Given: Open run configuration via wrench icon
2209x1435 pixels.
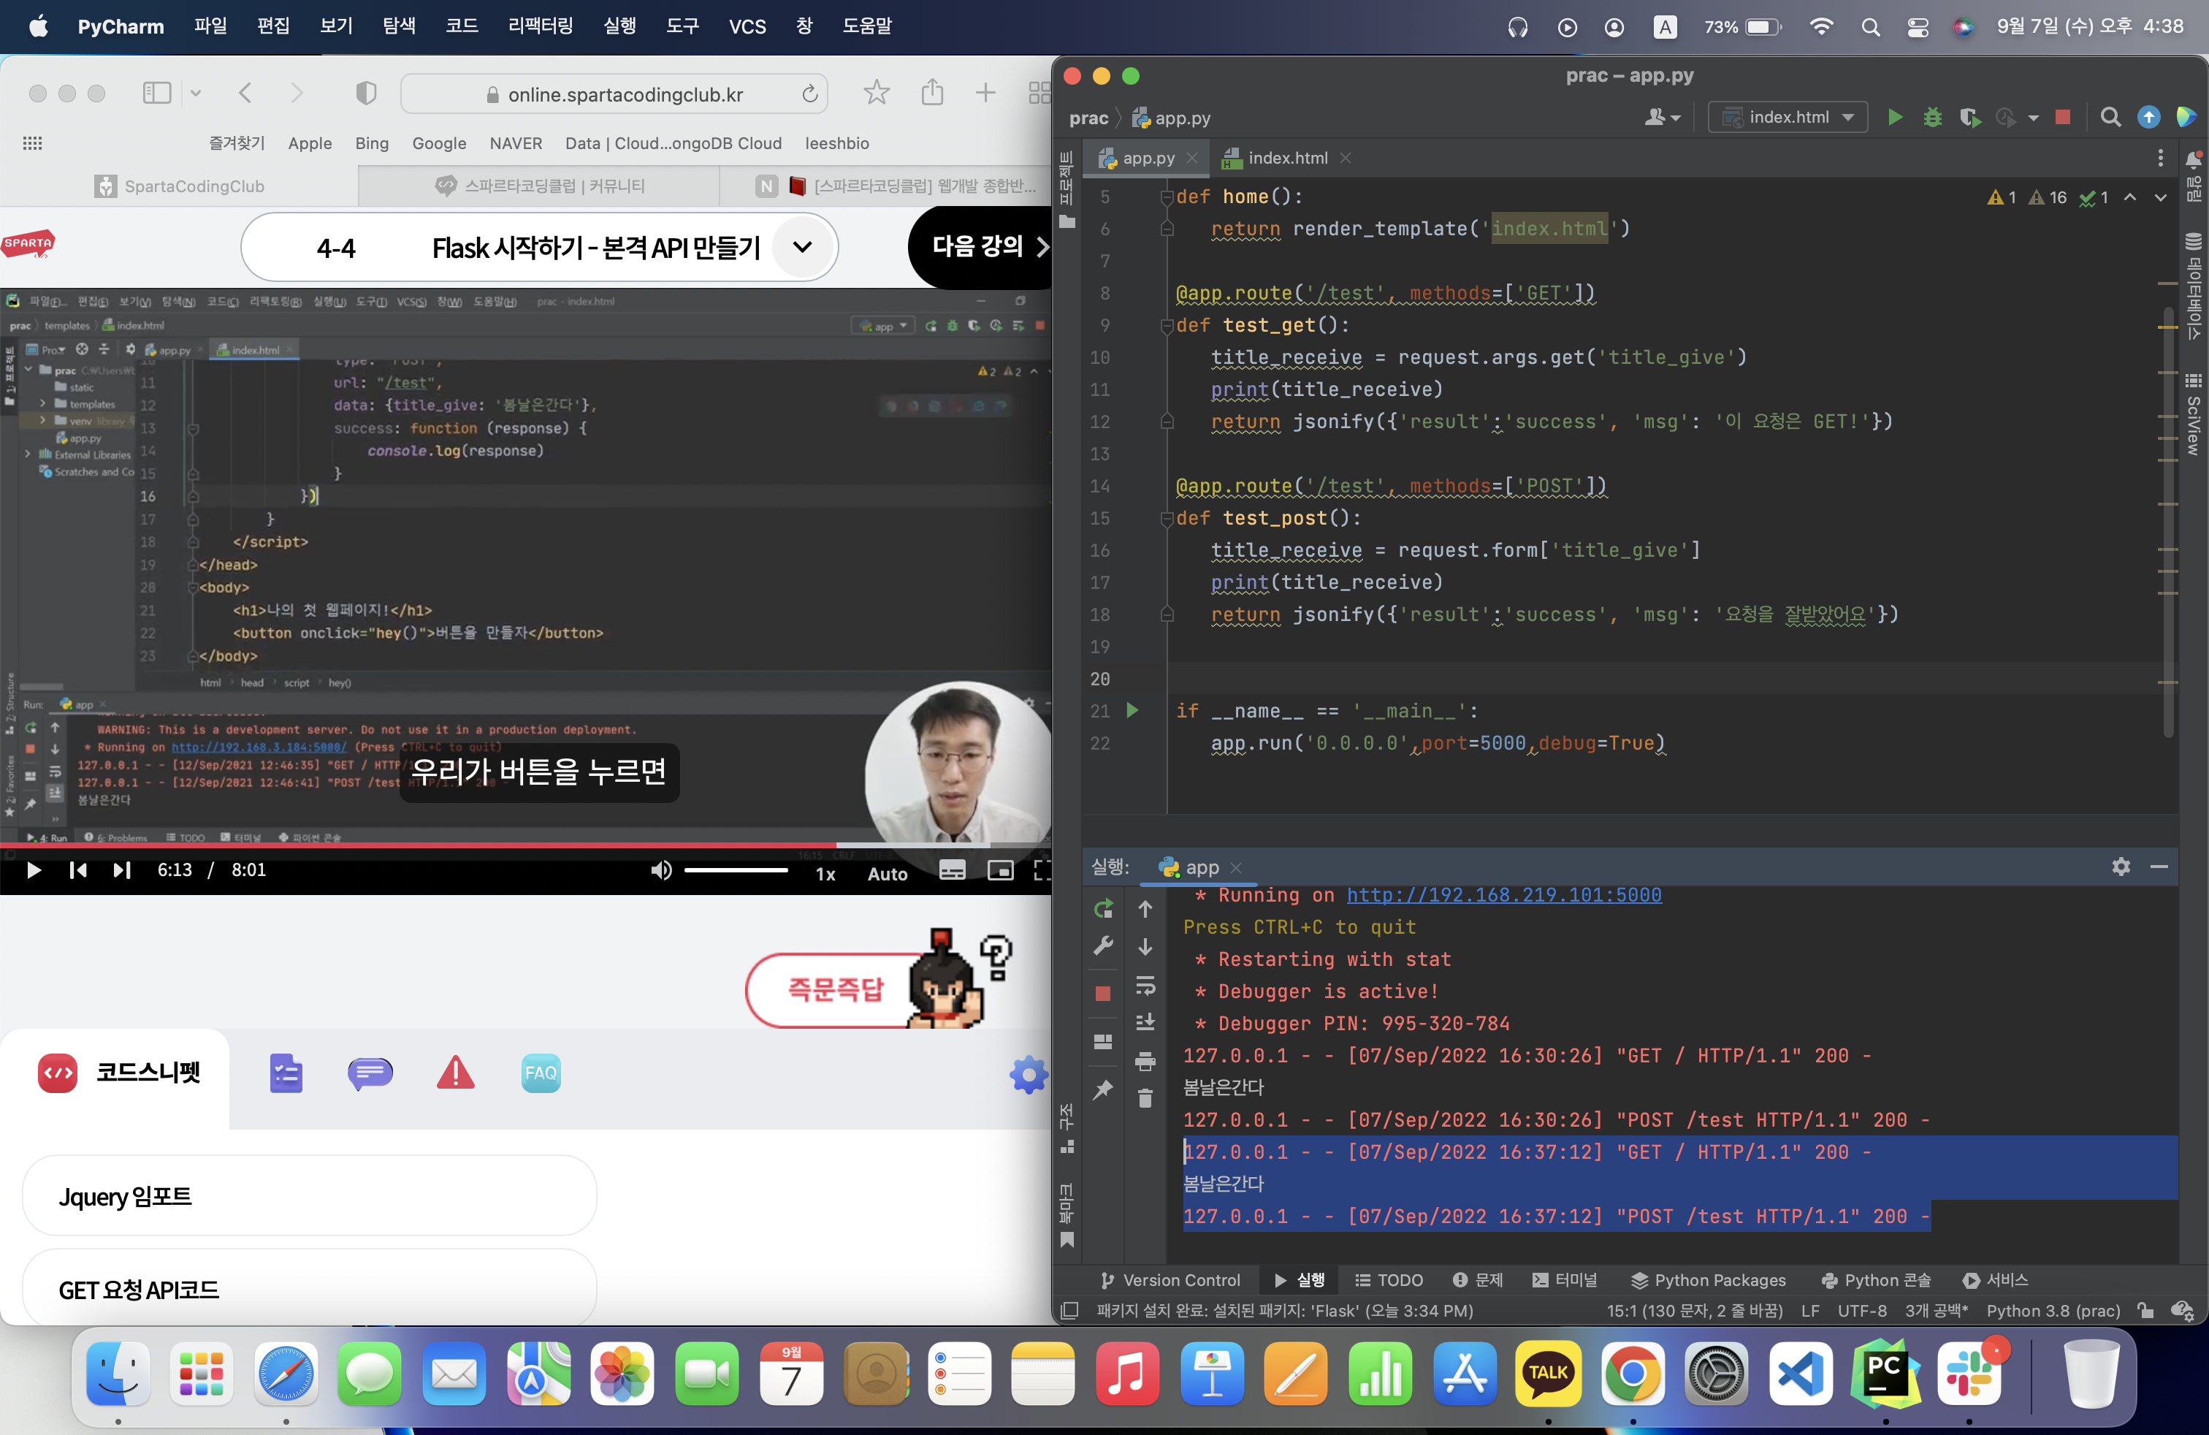Looking at the screenshot, I should coord(1102,946).
